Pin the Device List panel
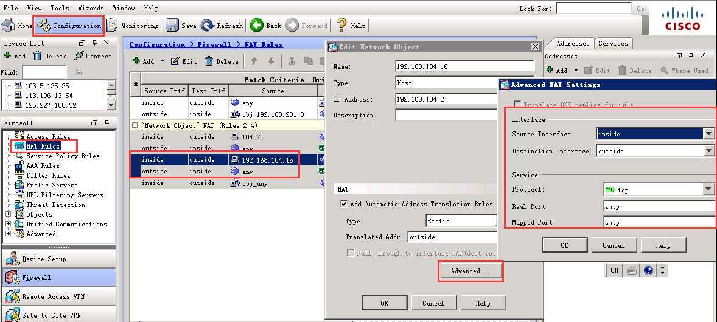Image resolution: width=717 pixels, height=322 pixels. pyautogui.click(x=95, y=43)
